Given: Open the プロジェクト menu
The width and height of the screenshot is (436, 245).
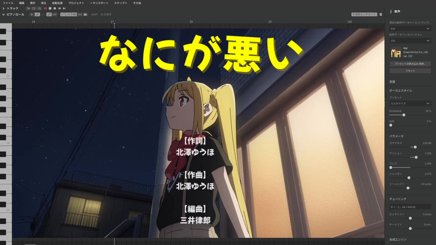Looking at the screenshot, I should point(76,3).
